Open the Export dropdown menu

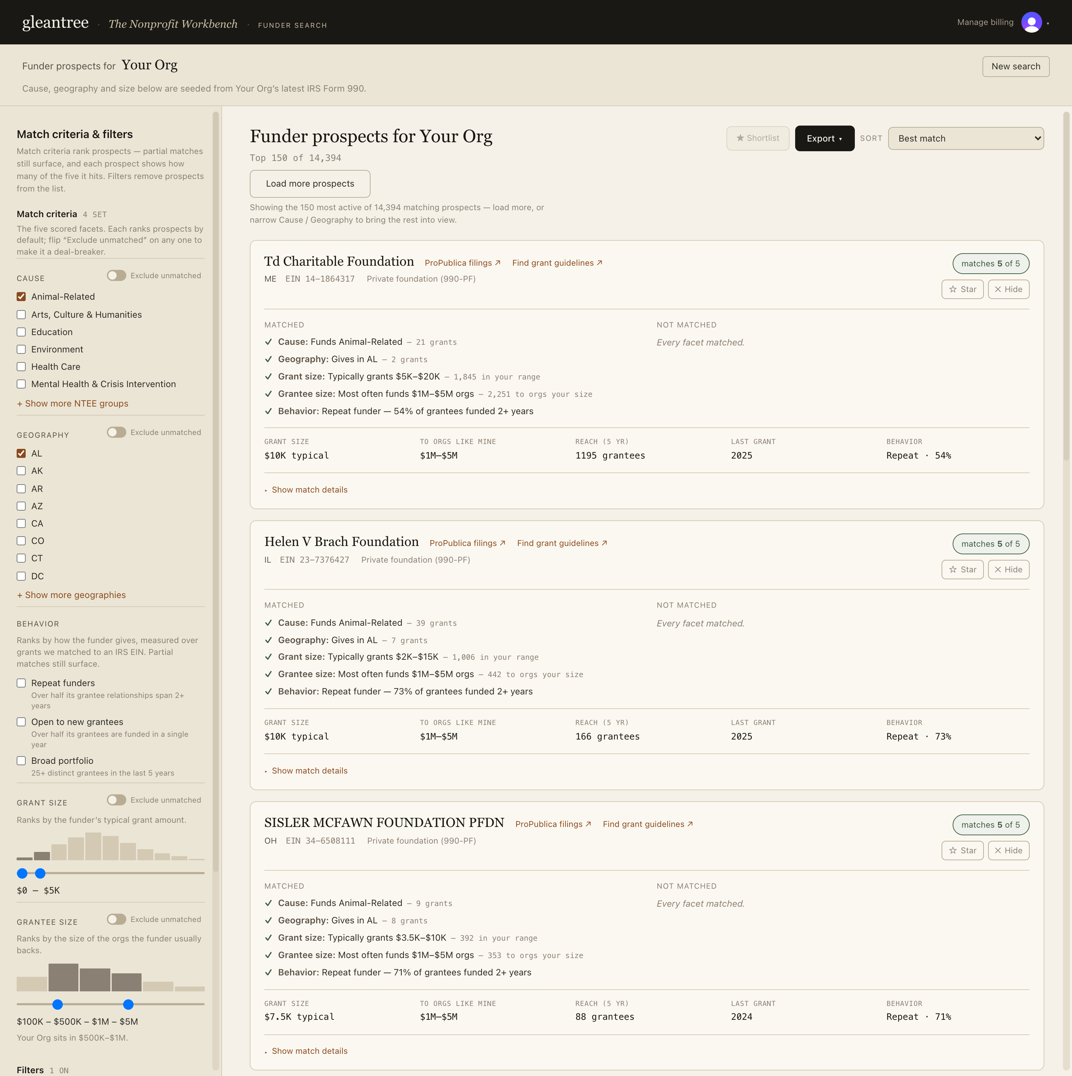824,138
